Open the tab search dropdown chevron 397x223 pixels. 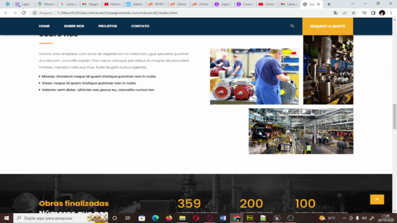click(352, 4)
